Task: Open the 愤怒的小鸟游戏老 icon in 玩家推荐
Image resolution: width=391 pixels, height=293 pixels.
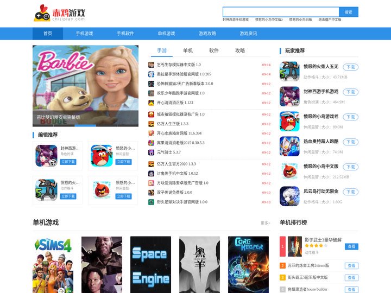Action: coord(289,122)
